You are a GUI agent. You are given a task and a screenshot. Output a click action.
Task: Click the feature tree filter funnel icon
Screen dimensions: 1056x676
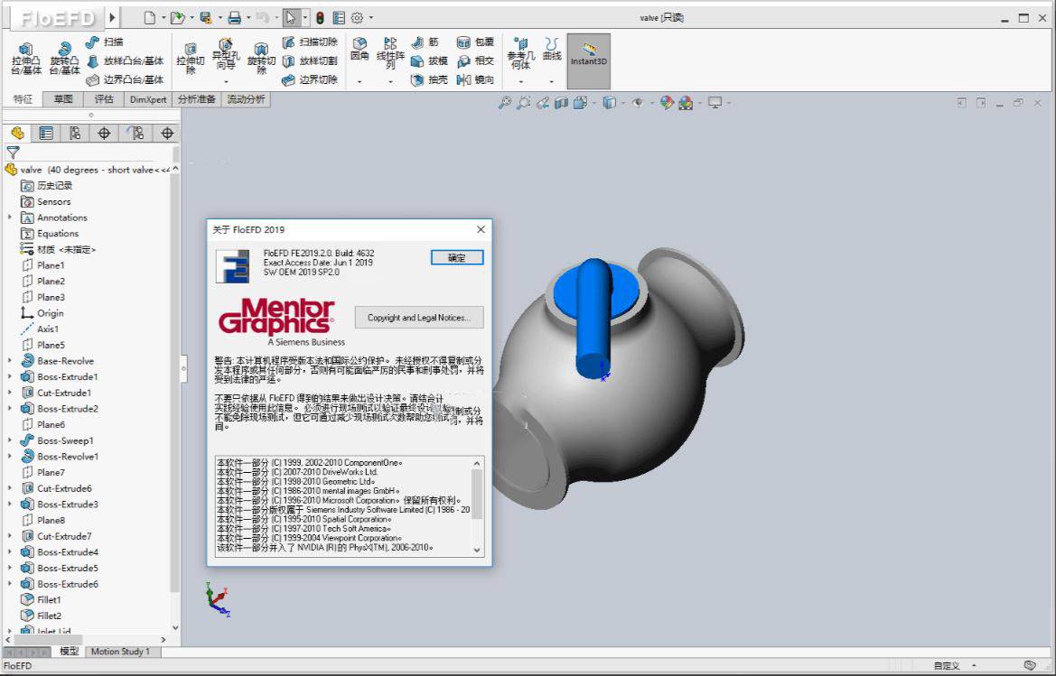(x=13, y=153)
